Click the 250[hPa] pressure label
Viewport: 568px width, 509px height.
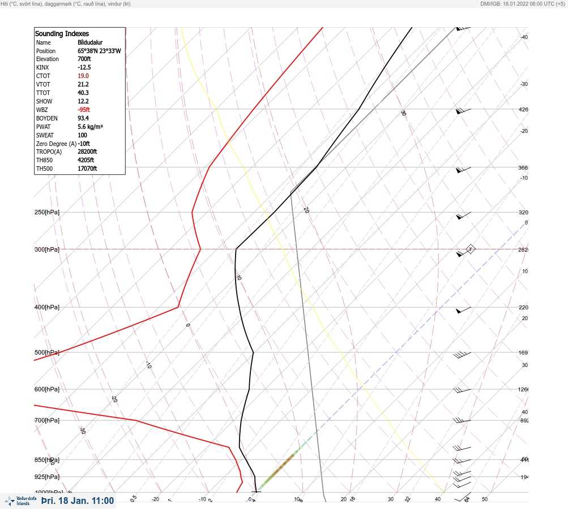point(47,212)
